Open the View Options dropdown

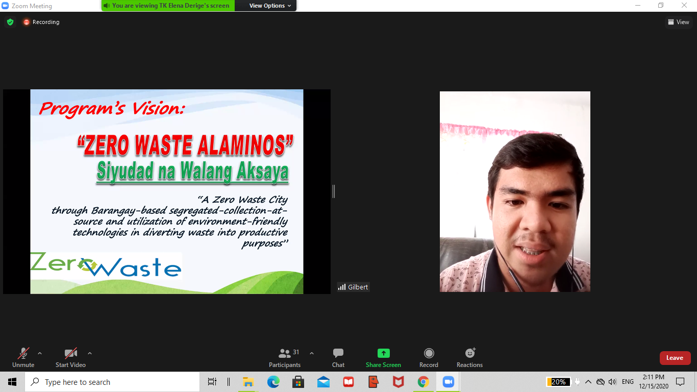270,6
